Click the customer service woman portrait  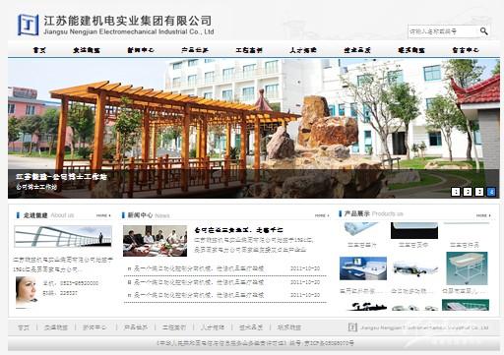(27, 291)
